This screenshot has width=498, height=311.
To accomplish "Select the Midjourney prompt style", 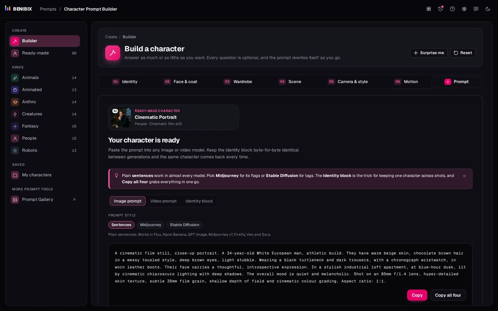I will [x=151, y=225].
